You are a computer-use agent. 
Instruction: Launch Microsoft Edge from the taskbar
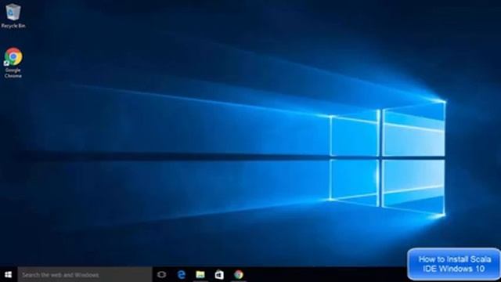pos(181,275)
